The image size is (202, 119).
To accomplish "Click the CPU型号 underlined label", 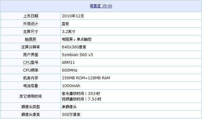I will point(30,63).
